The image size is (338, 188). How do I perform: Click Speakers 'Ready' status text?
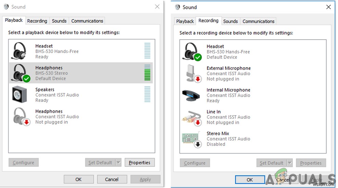point(42,100)
